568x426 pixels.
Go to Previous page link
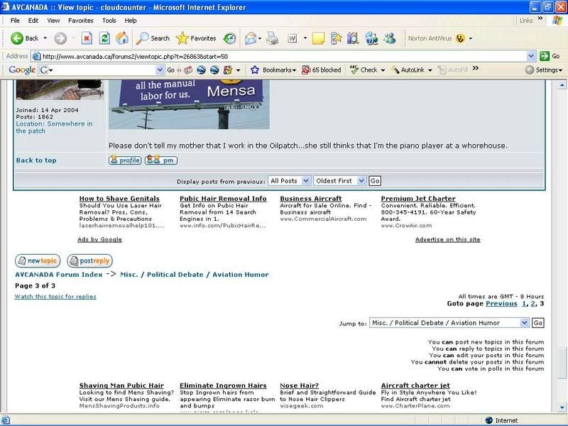(x=501, y=304)
